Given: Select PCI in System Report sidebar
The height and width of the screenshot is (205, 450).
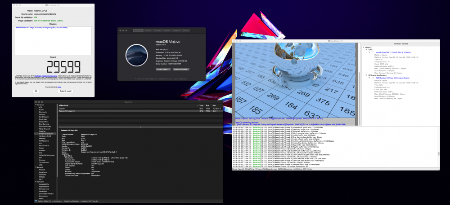Looking at the screenshot, I should pos(40,143).
